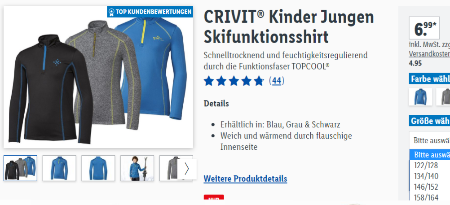Image resolution: width=450 pixels, height=205 pixels.
Task: Open the Versandkosten link
Action: 429,54
